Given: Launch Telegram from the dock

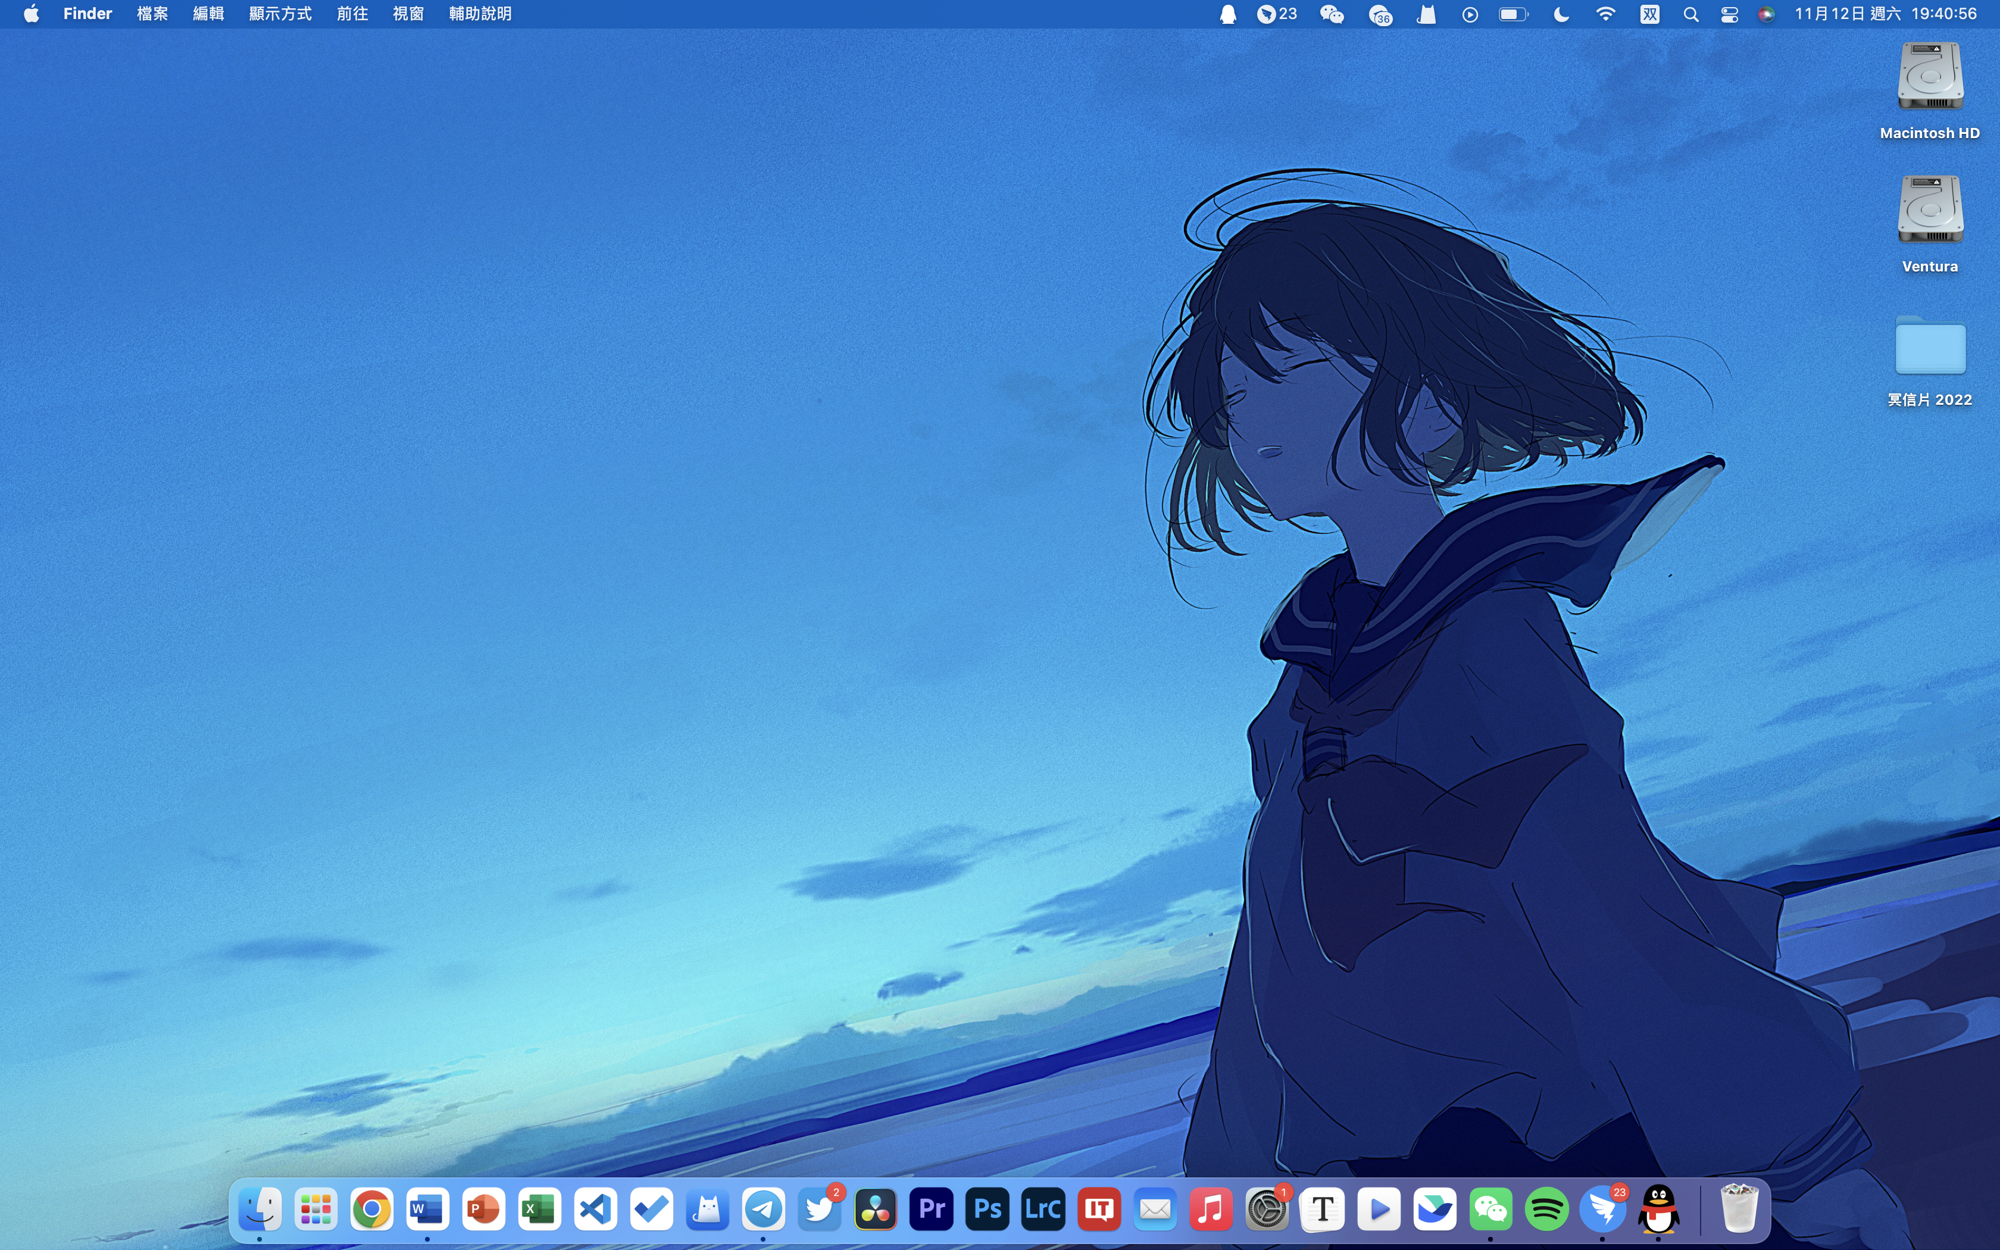Looking at the screenshot, I should click(763, 1210).
